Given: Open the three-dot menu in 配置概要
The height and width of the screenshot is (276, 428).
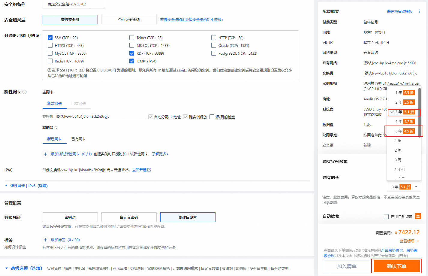Looking at the screenshot, I should coord(419,11).
